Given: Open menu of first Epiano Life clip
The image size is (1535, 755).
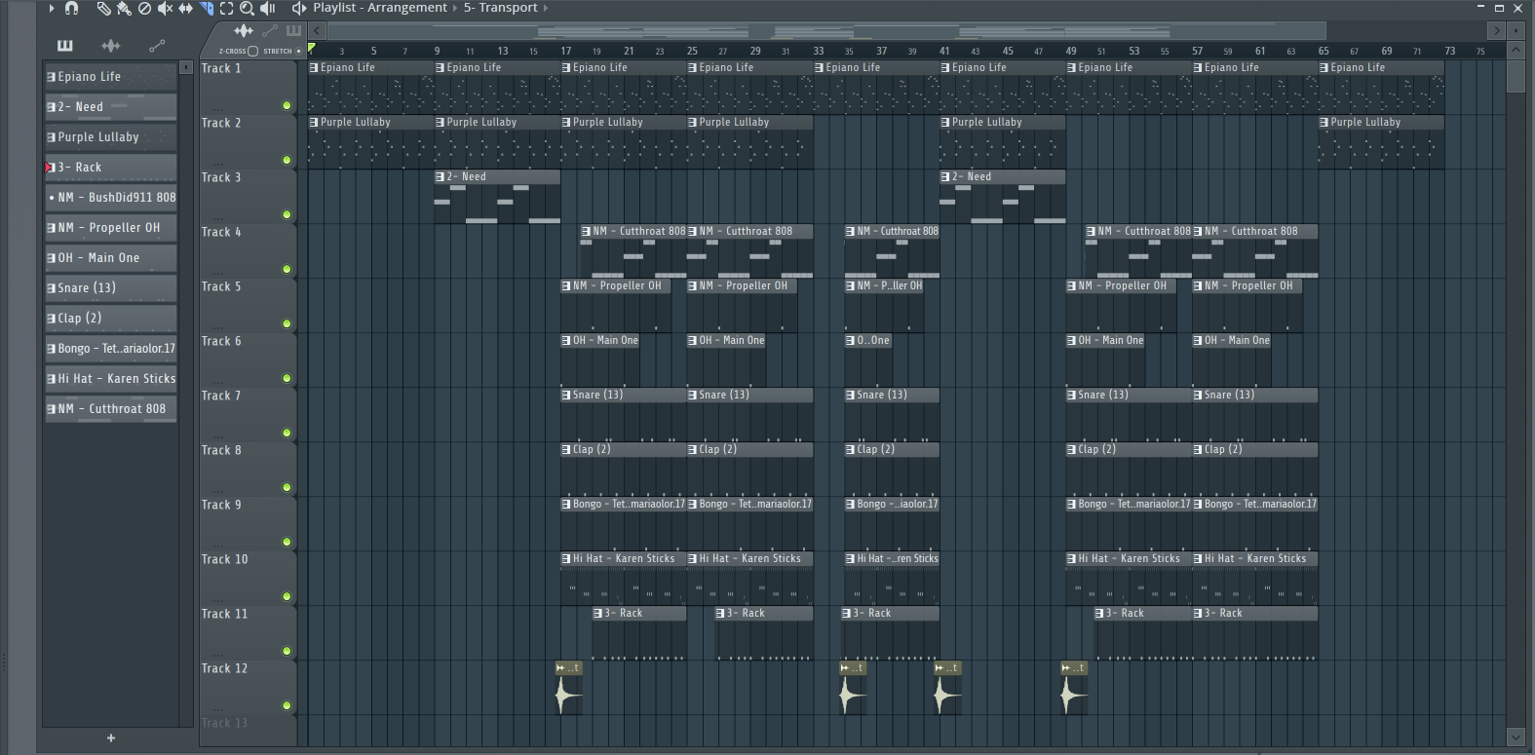Looking at the screenshot, I should [314, 68].
